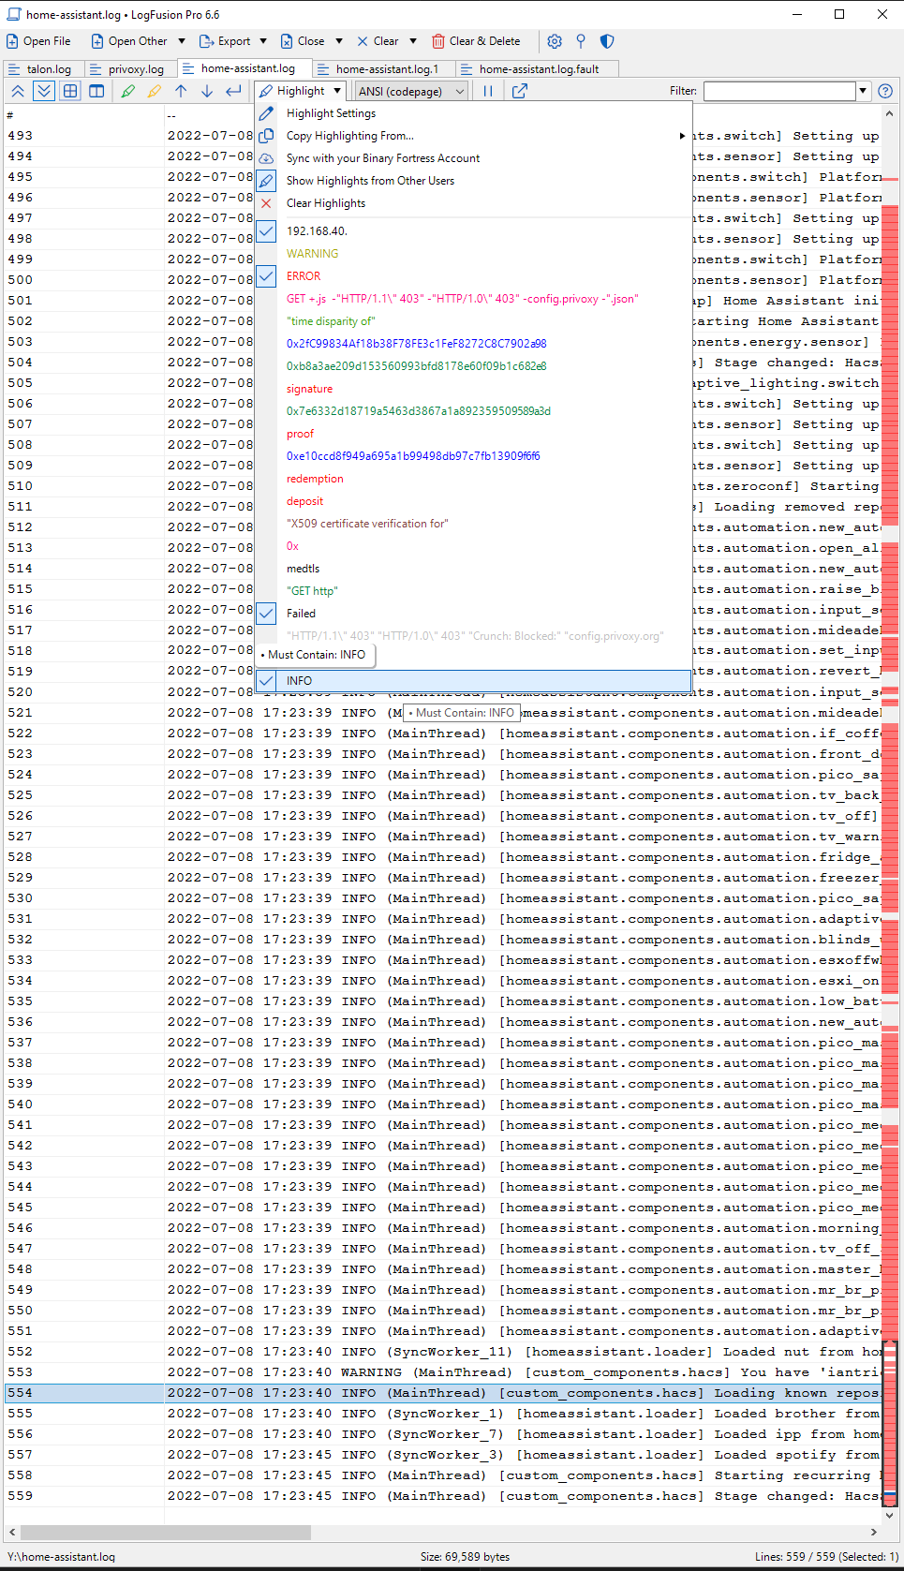Click into the Filter text field
The height and width of the screenshot is (1571, 904).
(779, 91)
